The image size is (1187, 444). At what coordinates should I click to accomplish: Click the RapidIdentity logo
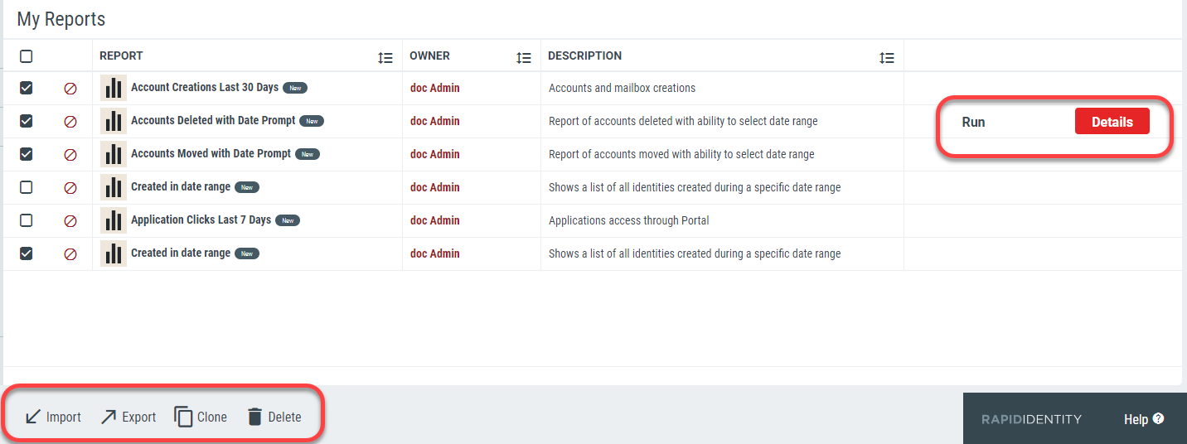1031,419
